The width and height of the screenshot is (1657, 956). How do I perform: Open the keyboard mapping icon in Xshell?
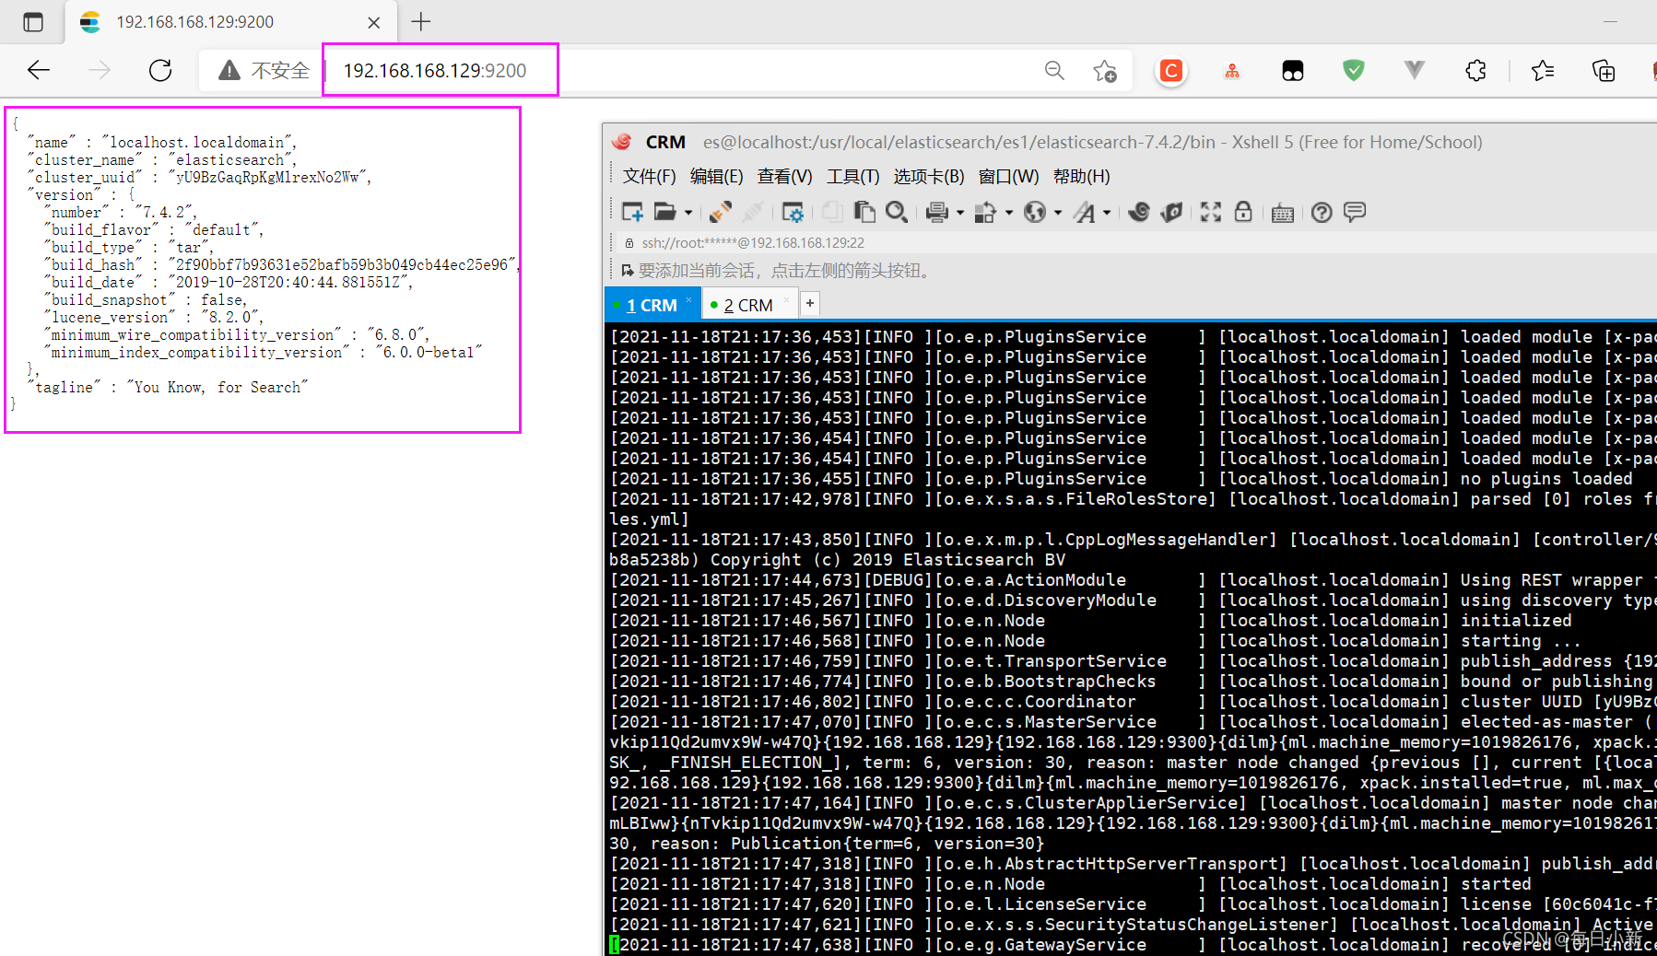point(1282,214)
